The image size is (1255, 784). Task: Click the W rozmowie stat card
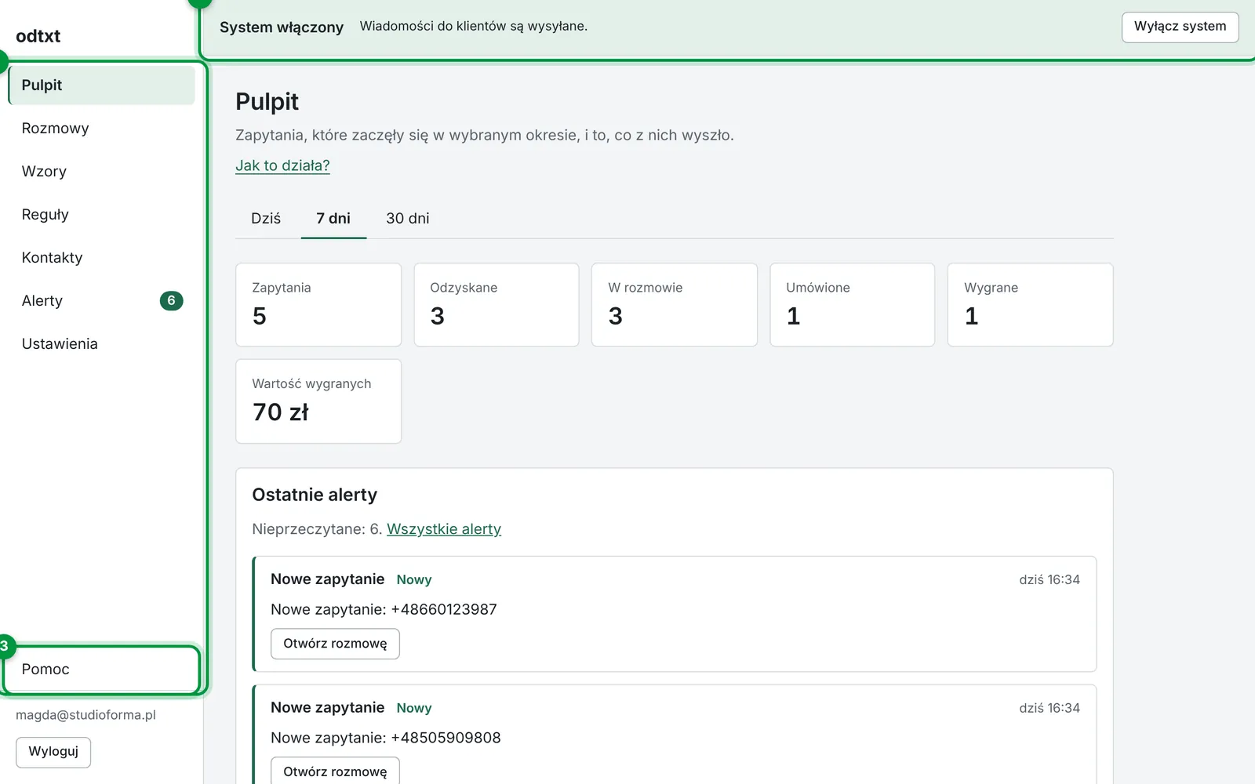[675, 305]
